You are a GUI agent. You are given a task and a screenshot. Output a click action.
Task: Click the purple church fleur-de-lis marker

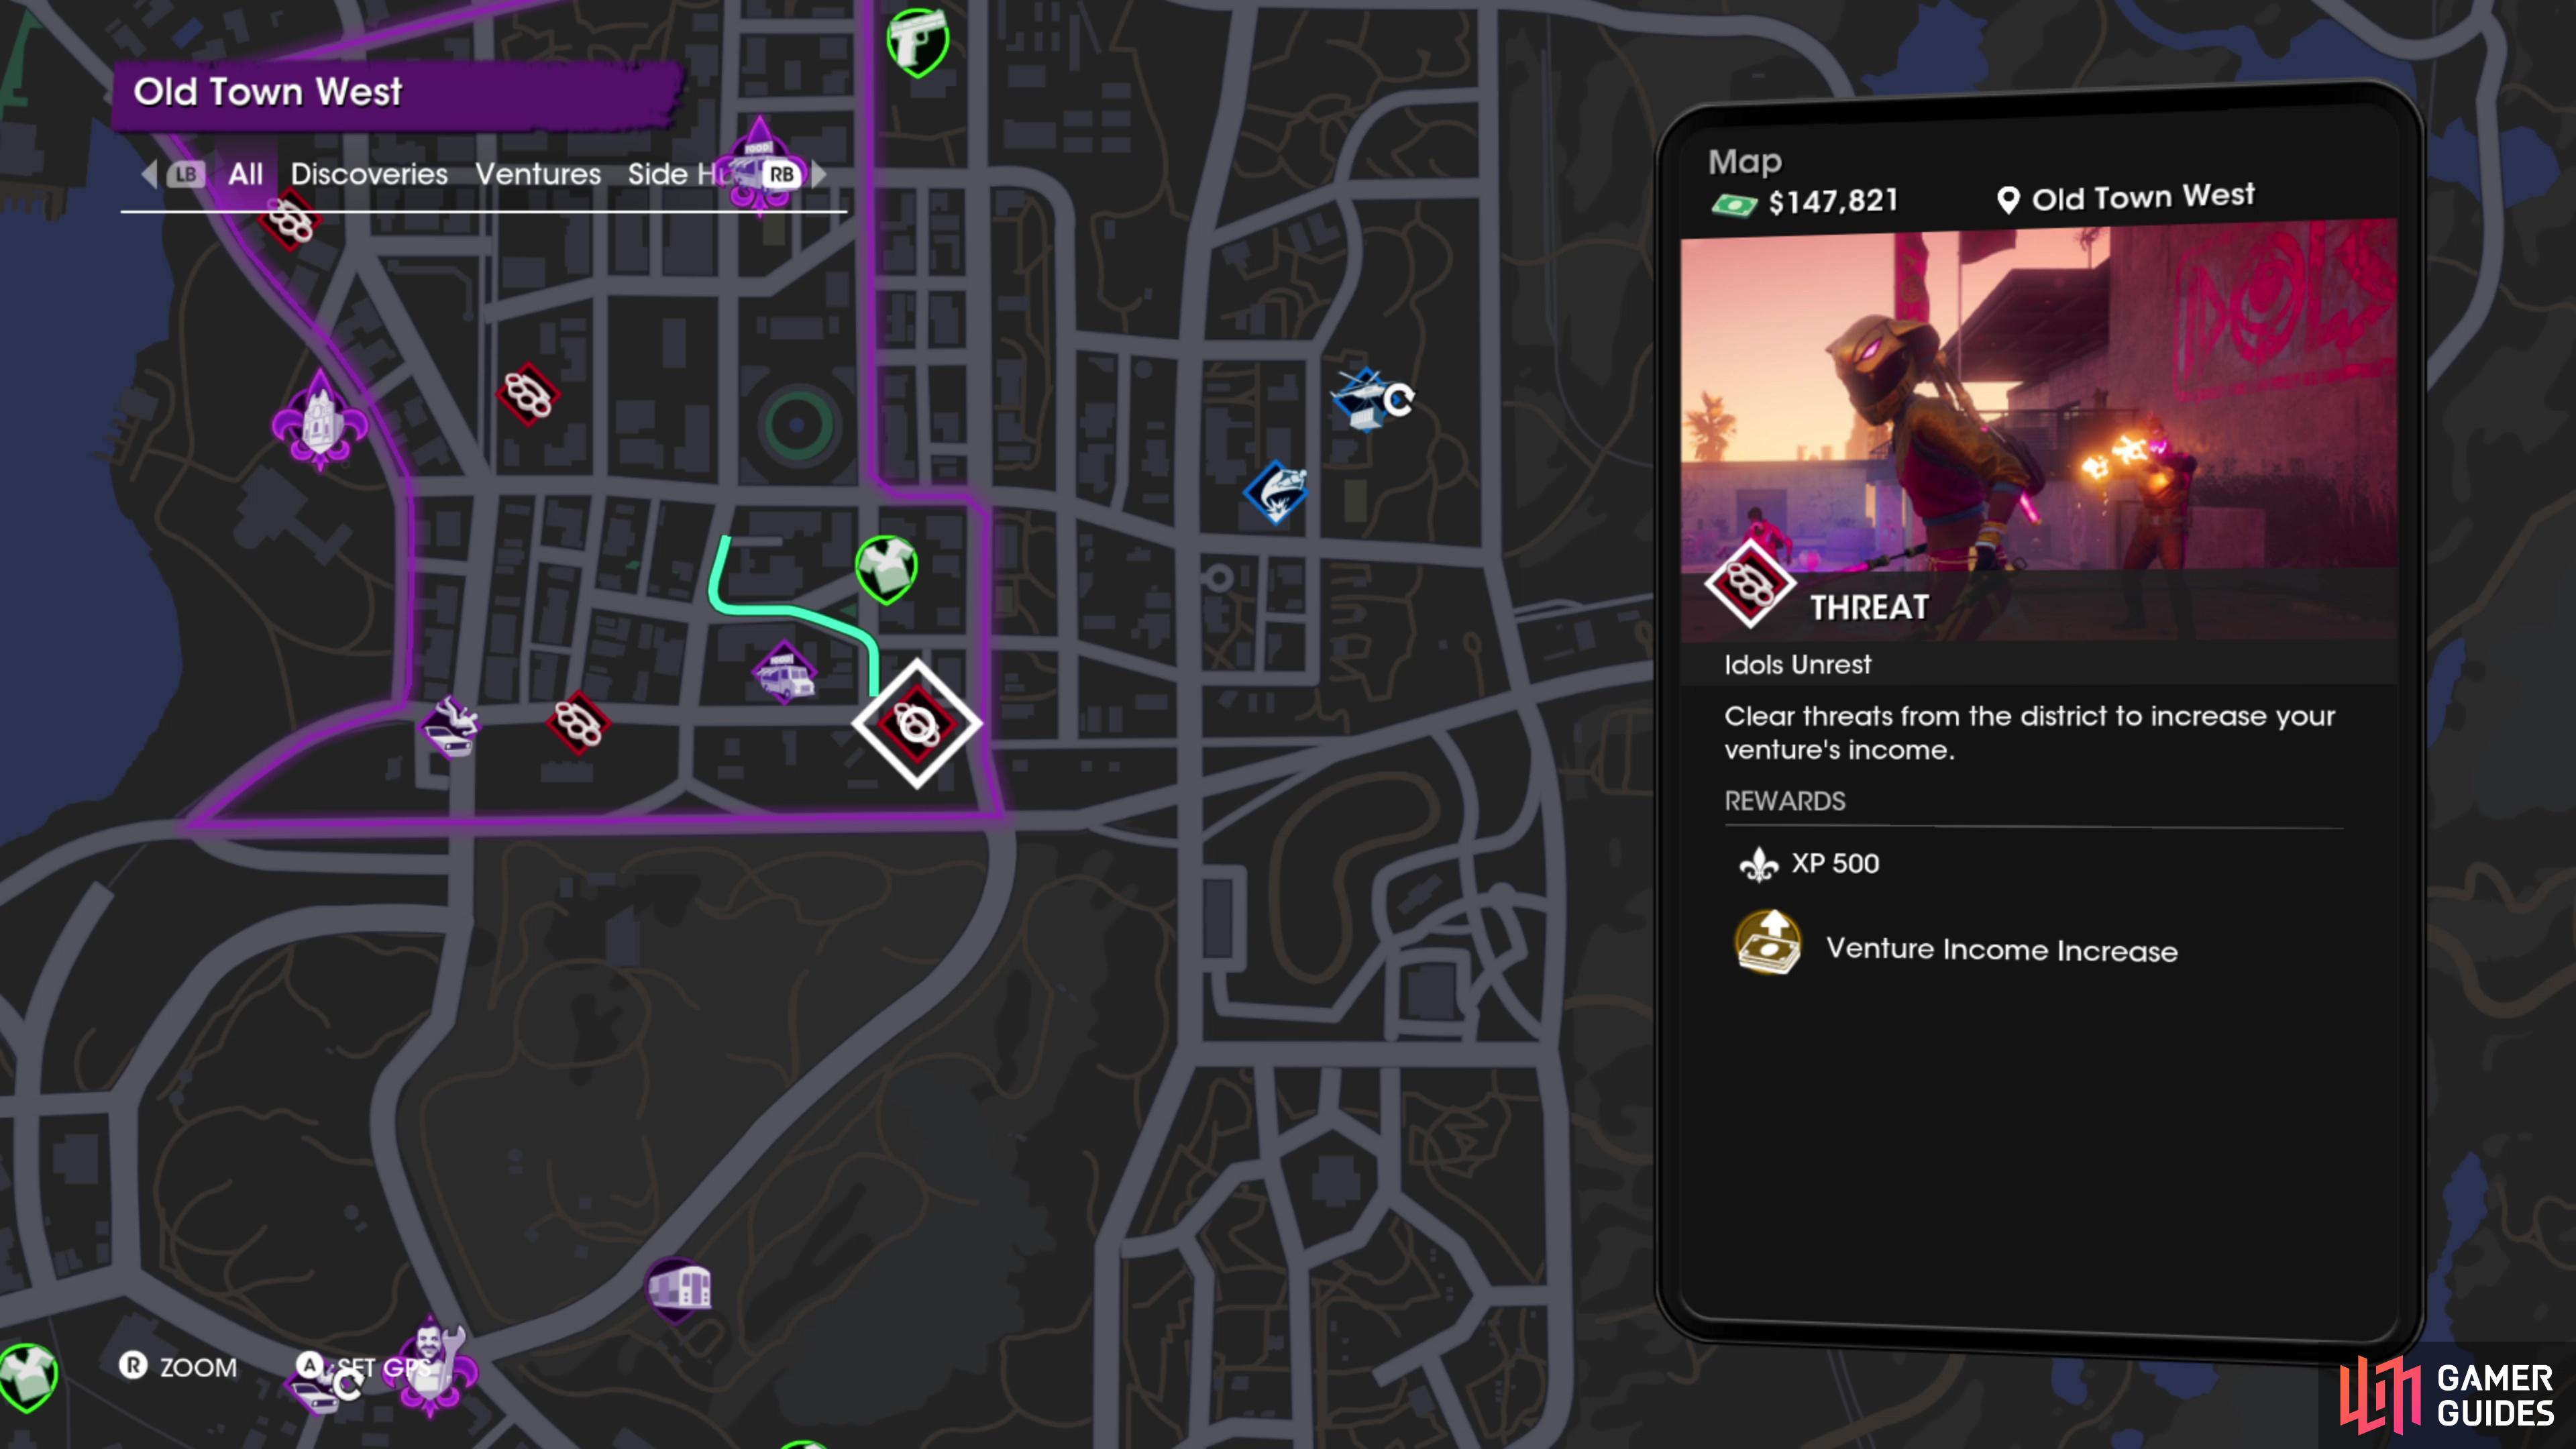(x=319, y=420)
